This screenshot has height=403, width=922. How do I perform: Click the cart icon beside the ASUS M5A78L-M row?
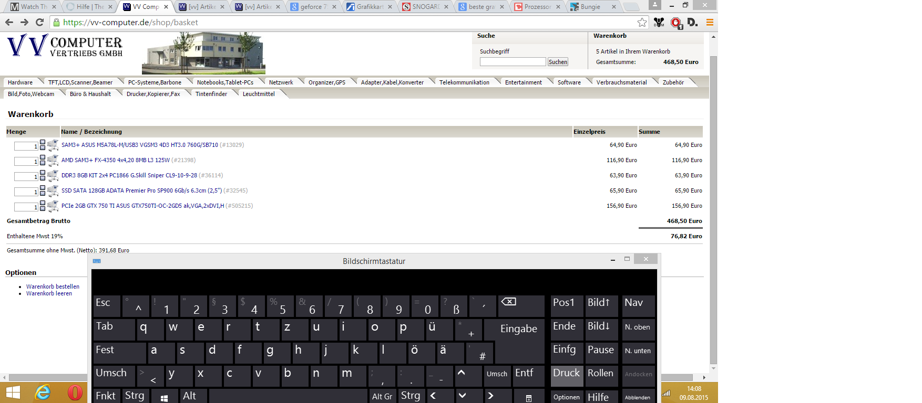(x=53, y=145)
